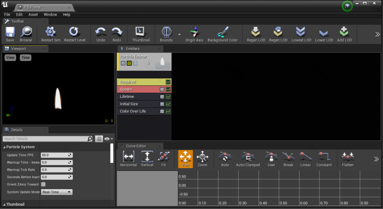Toggle the Lifetime module checkbox
Screen dimensions: 383x209
pyautogui.click(x=162, y=97)
